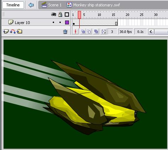Click the timeline panel drag gripper

click(4, 15)
